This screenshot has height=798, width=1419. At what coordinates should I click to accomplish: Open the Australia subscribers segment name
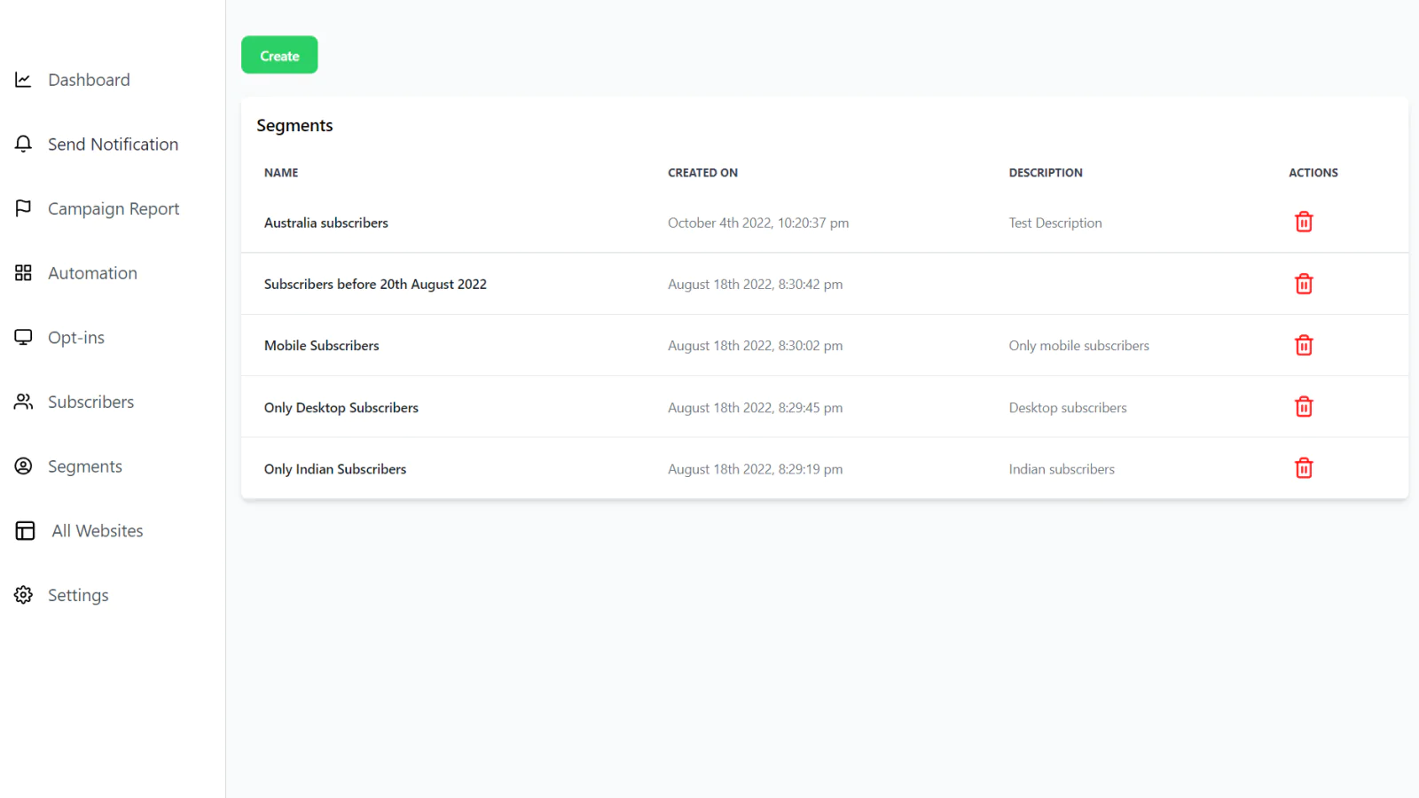[x=325, y=223]
